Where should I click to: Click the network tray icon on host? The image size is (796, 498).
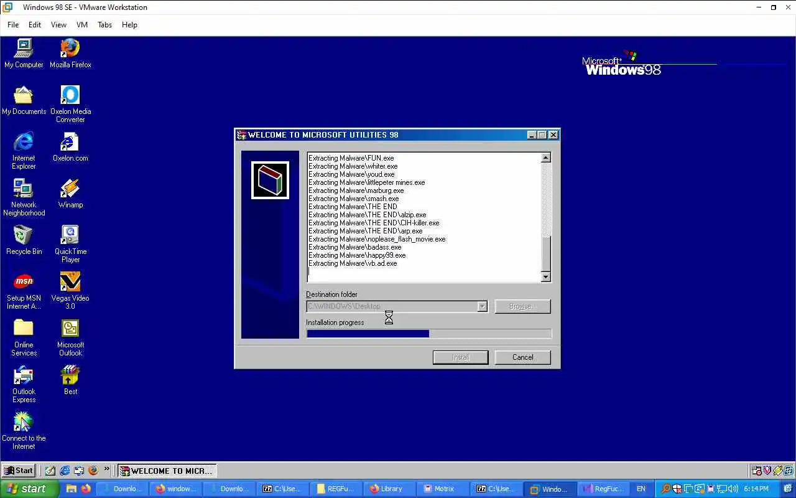tap(721, 489)
